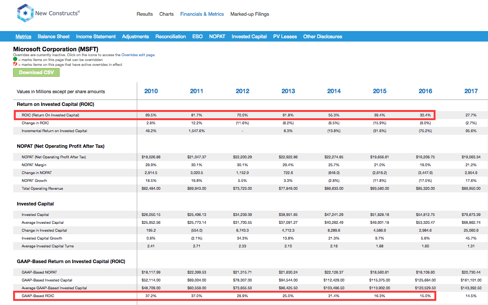Image resolution: width=488 pixels, height=305 pixels.
Task: Open the ESO tab
Action: 198,37
